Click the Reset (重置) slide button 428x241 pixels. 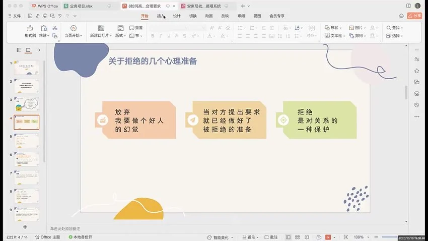pos(136,28)
